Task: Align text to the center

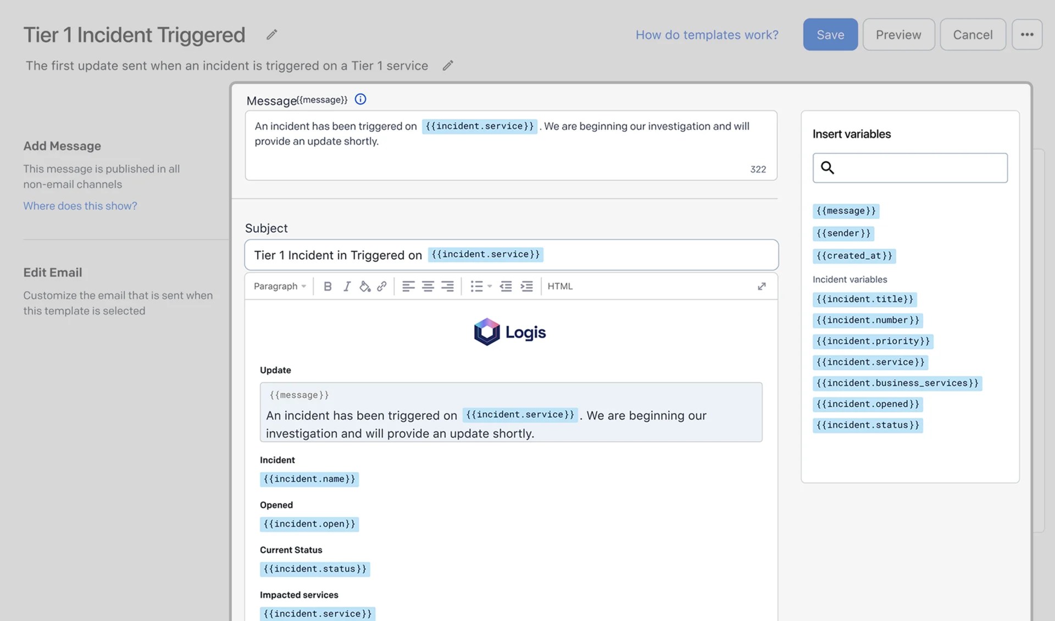Action: coord(428,286)
